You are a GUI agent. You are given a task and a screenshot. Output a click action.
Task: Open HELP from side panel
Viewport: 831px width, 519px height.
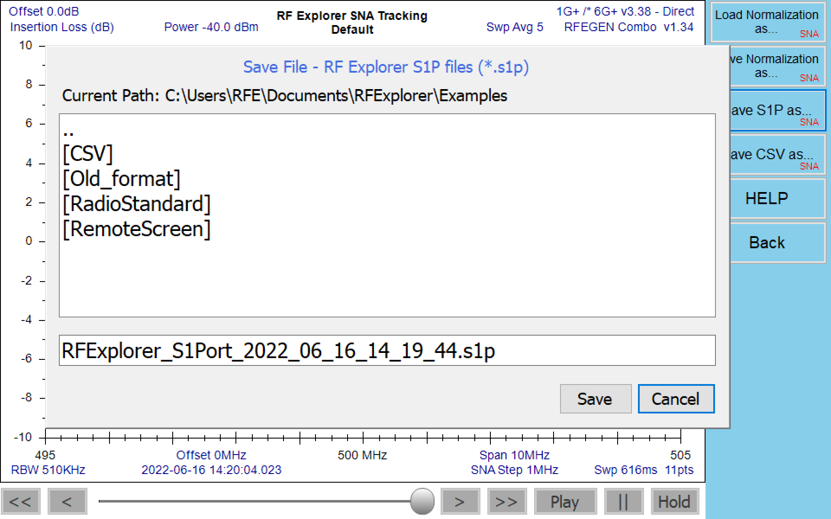777,198
